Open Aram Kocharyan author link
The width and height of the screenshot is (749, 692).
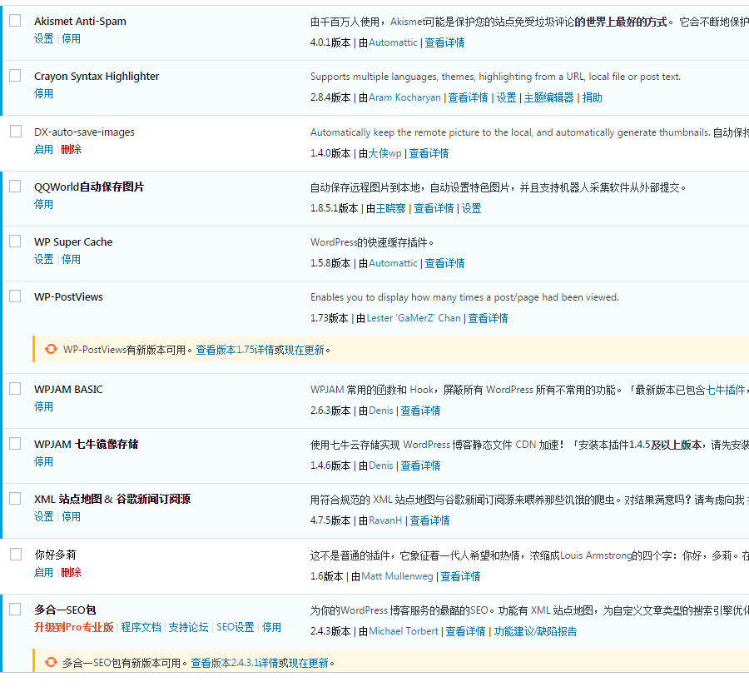coord(404,97)
